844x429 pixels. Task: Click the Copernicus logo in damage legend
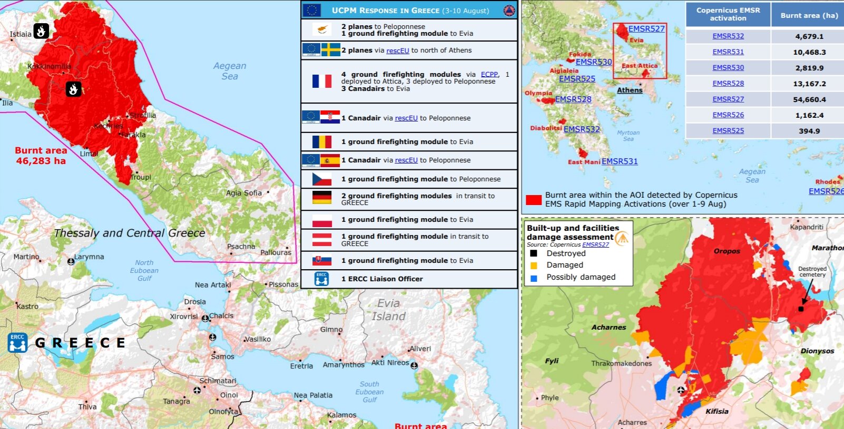[x=622, y=238]
